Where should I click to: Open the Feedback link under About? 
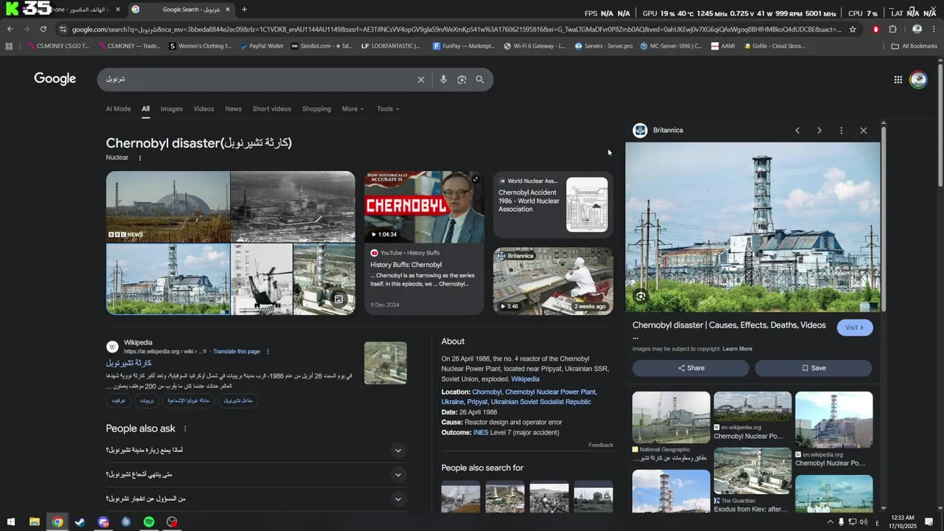pyautogui.click(x=601, y=445)
